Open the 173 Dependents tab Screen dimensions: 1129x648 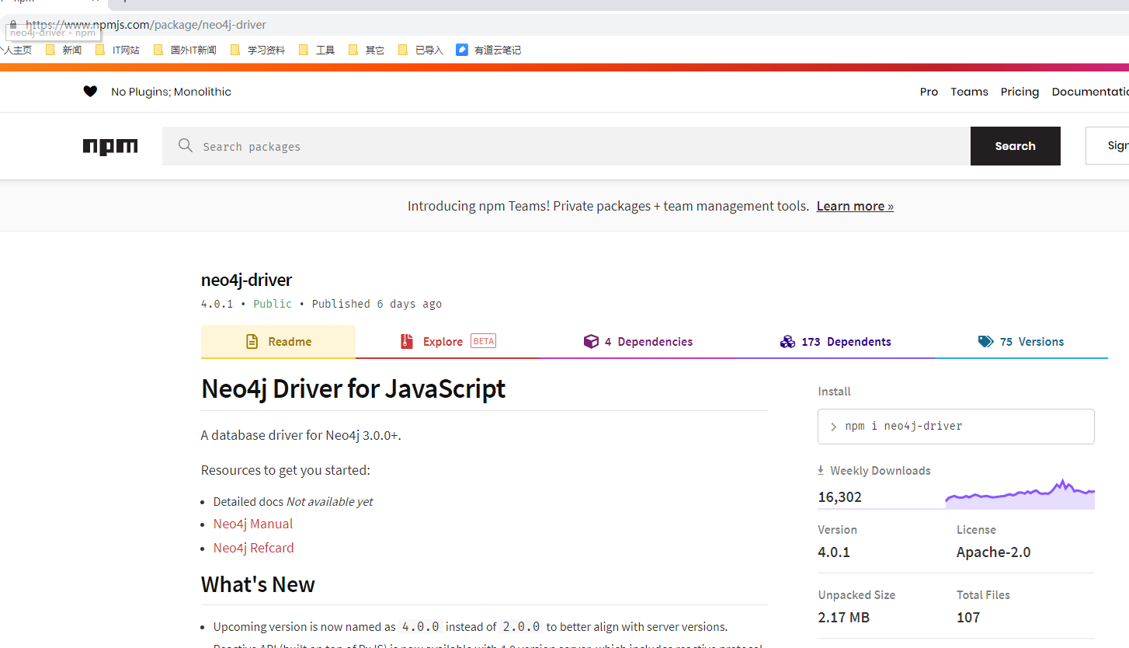[835, 342]
